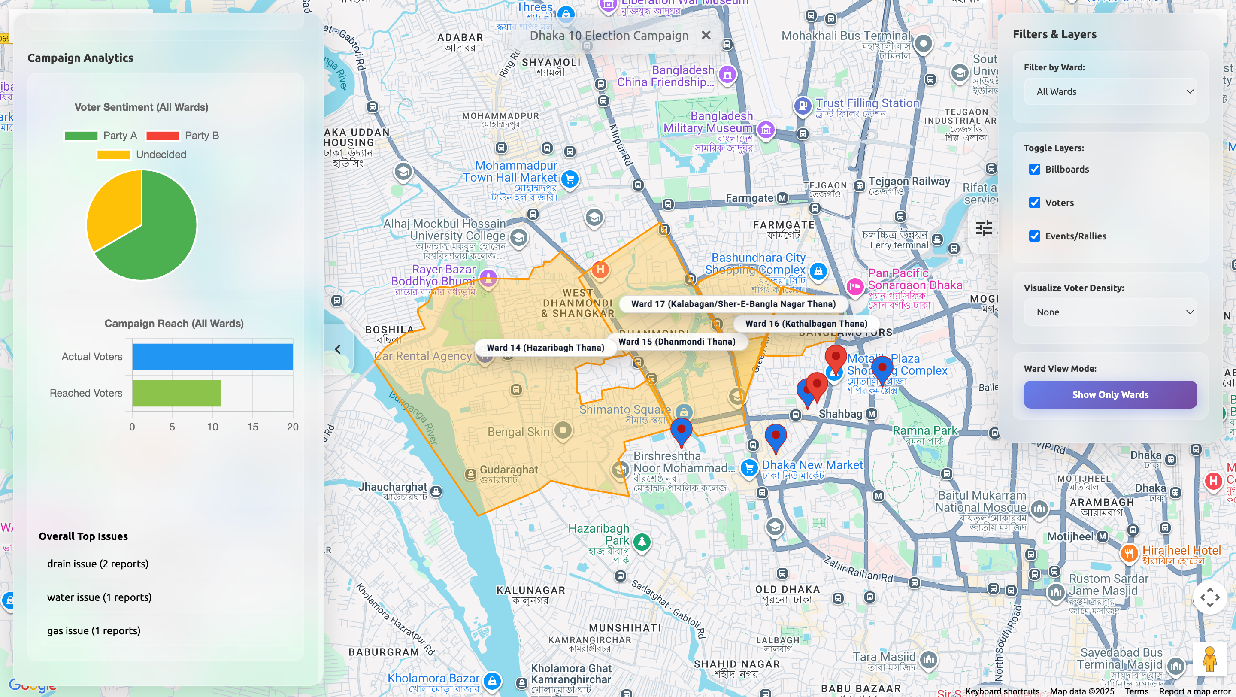Click the Dhaka New Market shopping icon
Image resolution: width=1236 pixels, height=697 pixels.
[748, 468]
